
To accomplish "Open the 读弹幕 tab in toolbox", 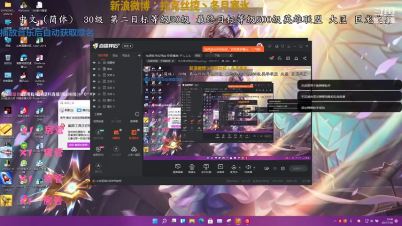I will tap(134, 121).
